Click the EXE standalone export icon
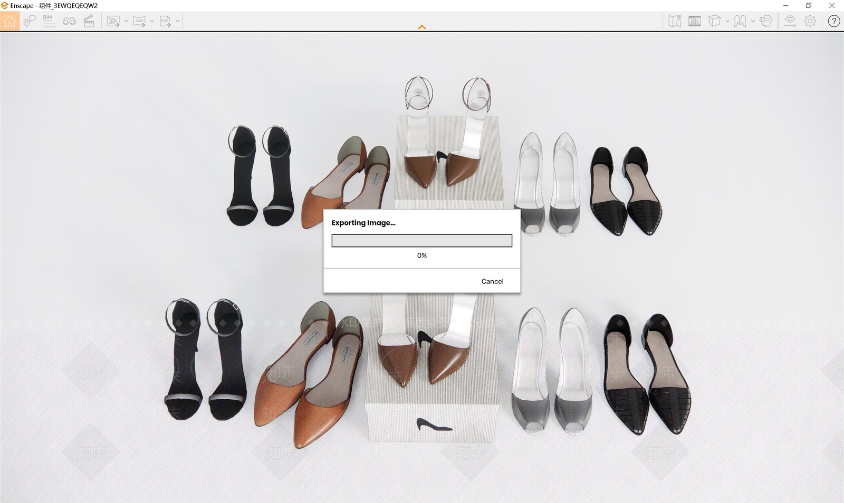Viewport: 844px width, 503px height. (x=165, y=22)
